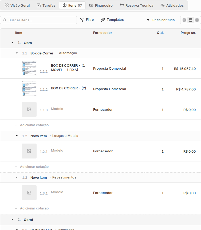Select 'BOX DE CORRER - (2)' text

(69, 88)
